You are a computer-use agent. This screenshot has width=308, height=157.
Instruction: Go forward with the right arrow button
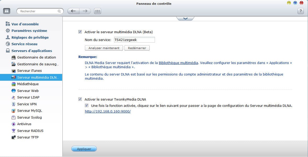(x=85, y=11)
